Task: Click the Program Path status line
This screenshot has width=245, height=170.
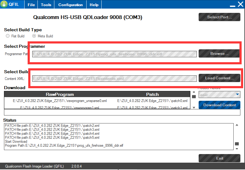Action: pyautogui.click(x=64, y=145)
